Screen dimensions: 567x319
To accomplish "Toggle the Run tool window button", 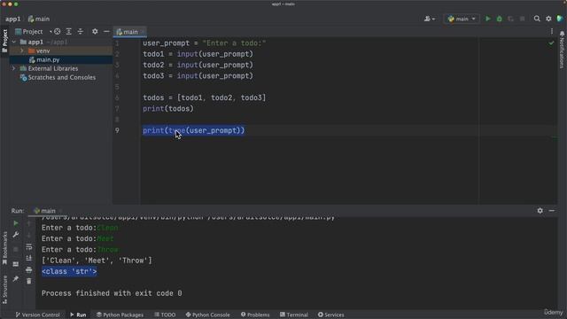I will 78,315.
